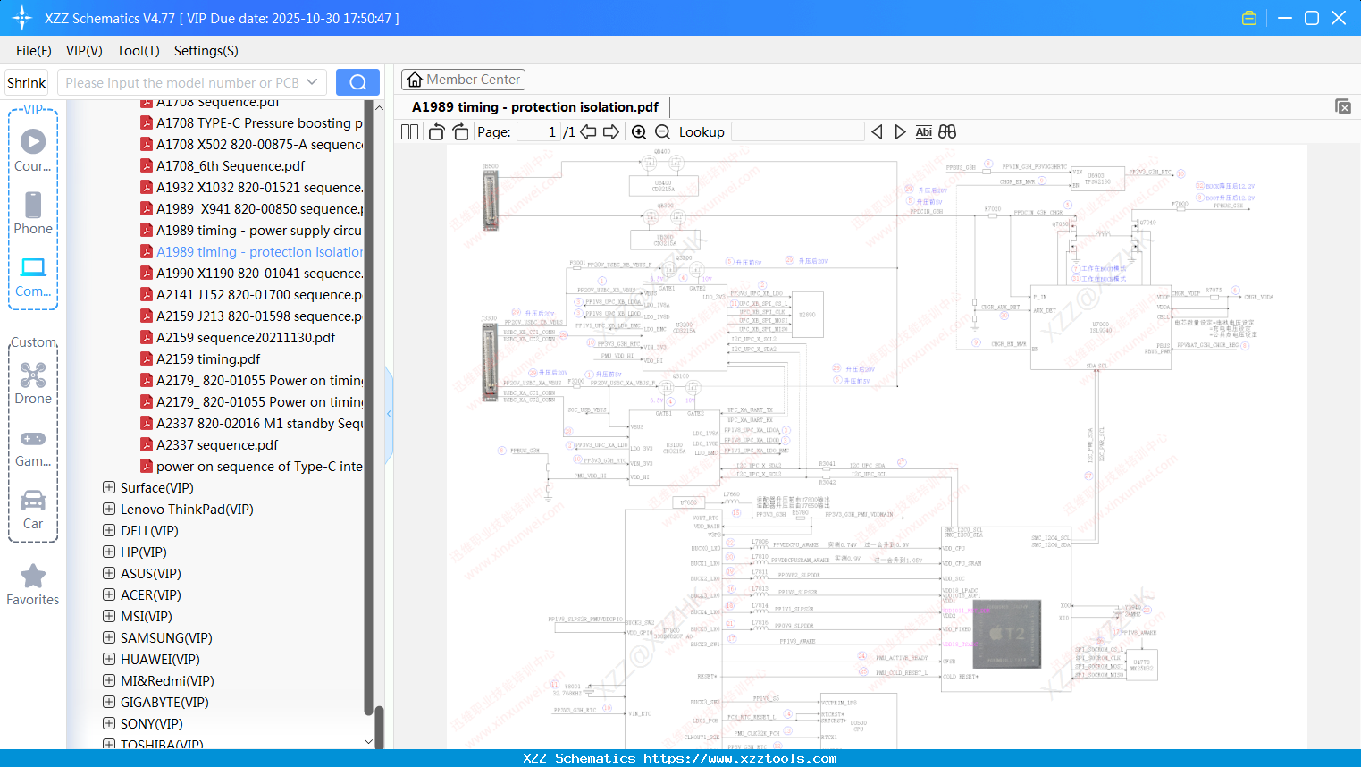Open A1990 X1190 820-01041 sequence file
Viewport: 1361px width, 767px height.
pos(259,274)
